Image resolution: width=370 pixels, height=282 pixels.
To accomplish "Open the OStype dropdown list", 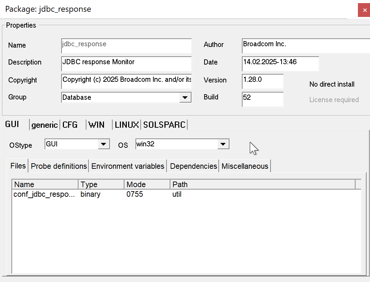I will (104, 144).
